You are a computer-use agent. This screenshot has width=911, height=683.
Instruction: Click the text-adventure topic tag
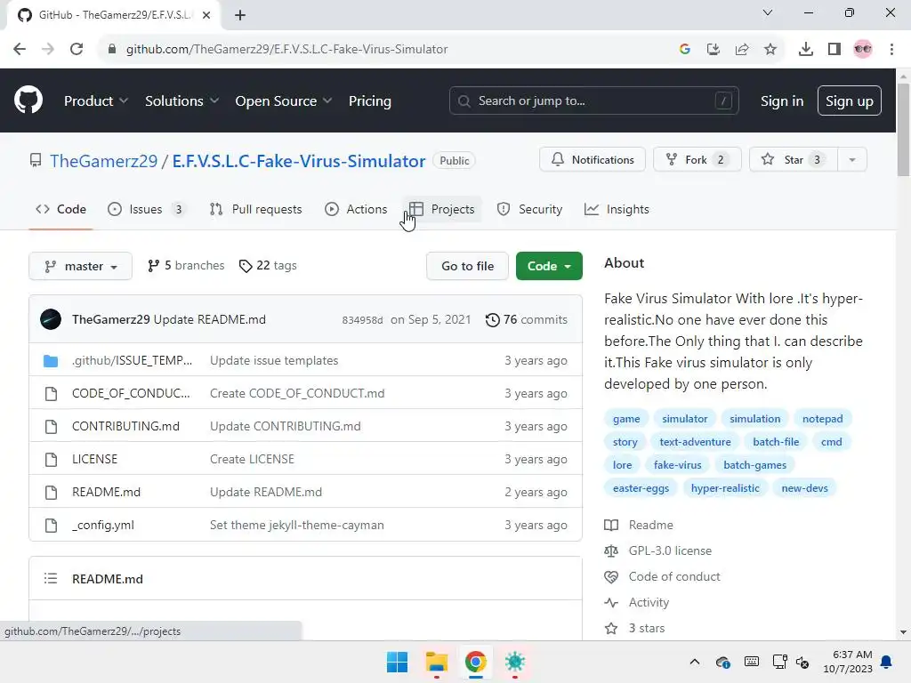coord(695,441)
